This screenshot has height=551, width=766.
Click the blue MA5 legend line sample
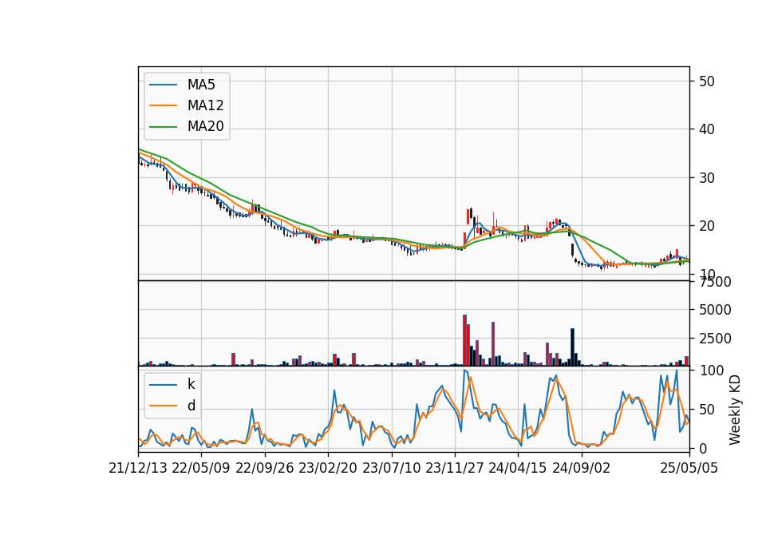[163, 85]
